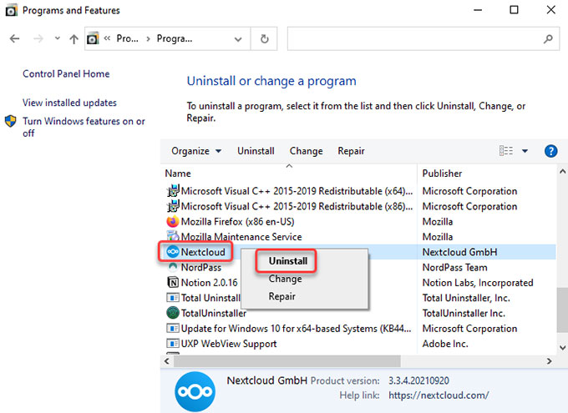568x413 pixels.
Task: Expand the address bar history dropdown
Action: coord(238,39)
